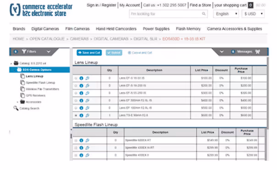Collapse the EOS Camera Options node arrow
Screen dimensions: 277x170
[x=14, y=70]
